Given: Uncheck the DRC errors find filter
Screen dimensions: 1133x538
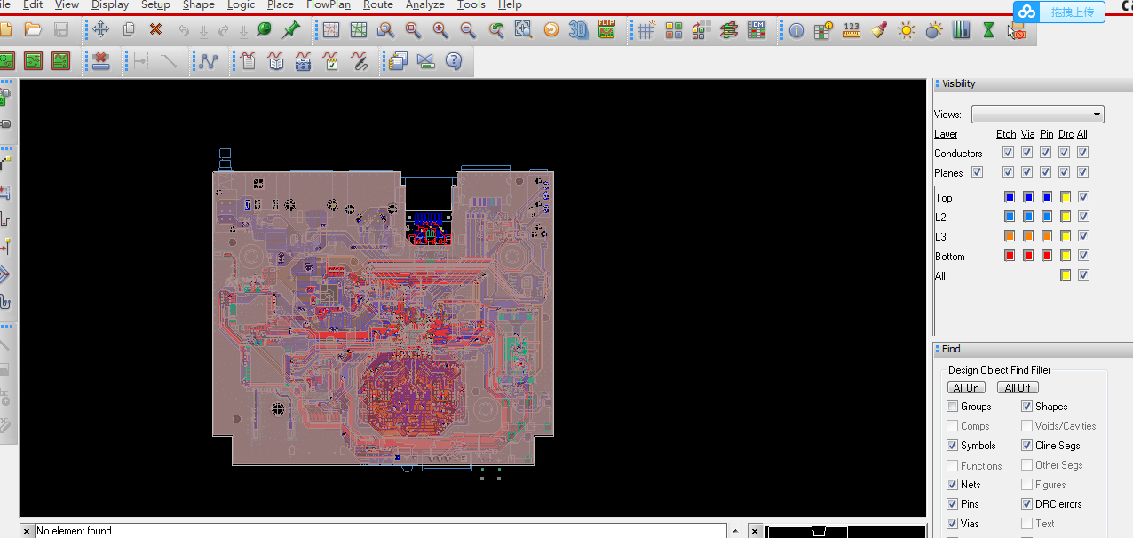Looking at the screenshot, I should click(x=1027, y=504).
